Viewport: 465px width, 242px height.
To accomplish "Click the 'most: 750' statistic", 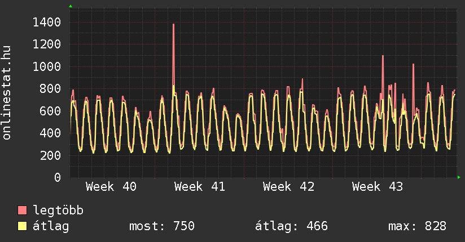I will point(162,226).
